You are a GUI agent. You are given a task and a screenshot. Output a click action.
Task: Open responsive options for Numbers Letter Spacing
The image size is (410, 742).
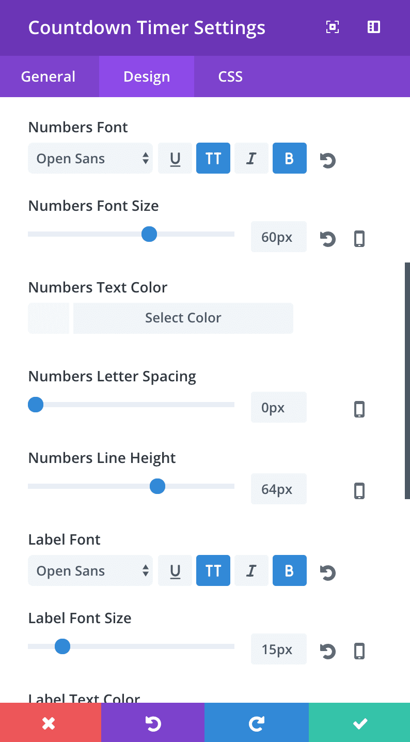coord(359,409)
